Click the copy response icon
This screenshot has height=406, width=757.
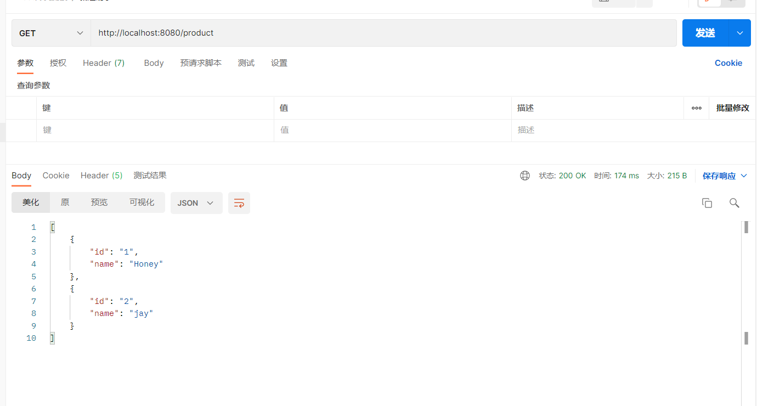pyautogui.click(x=707, y=203)
